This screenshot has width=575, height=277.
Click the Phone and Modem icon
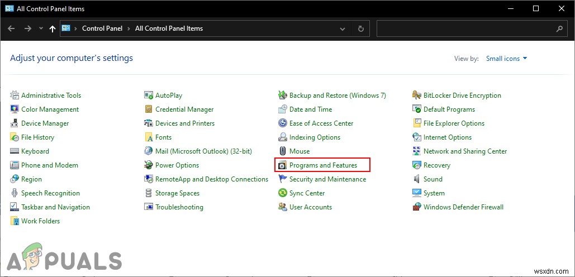15,165
